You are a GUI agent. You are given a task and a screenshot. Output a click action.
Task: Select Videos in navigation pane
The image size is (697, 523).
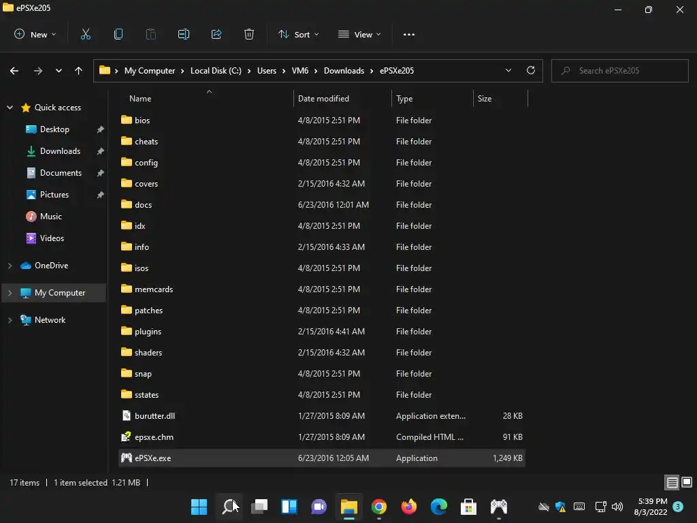pos(52,238)
